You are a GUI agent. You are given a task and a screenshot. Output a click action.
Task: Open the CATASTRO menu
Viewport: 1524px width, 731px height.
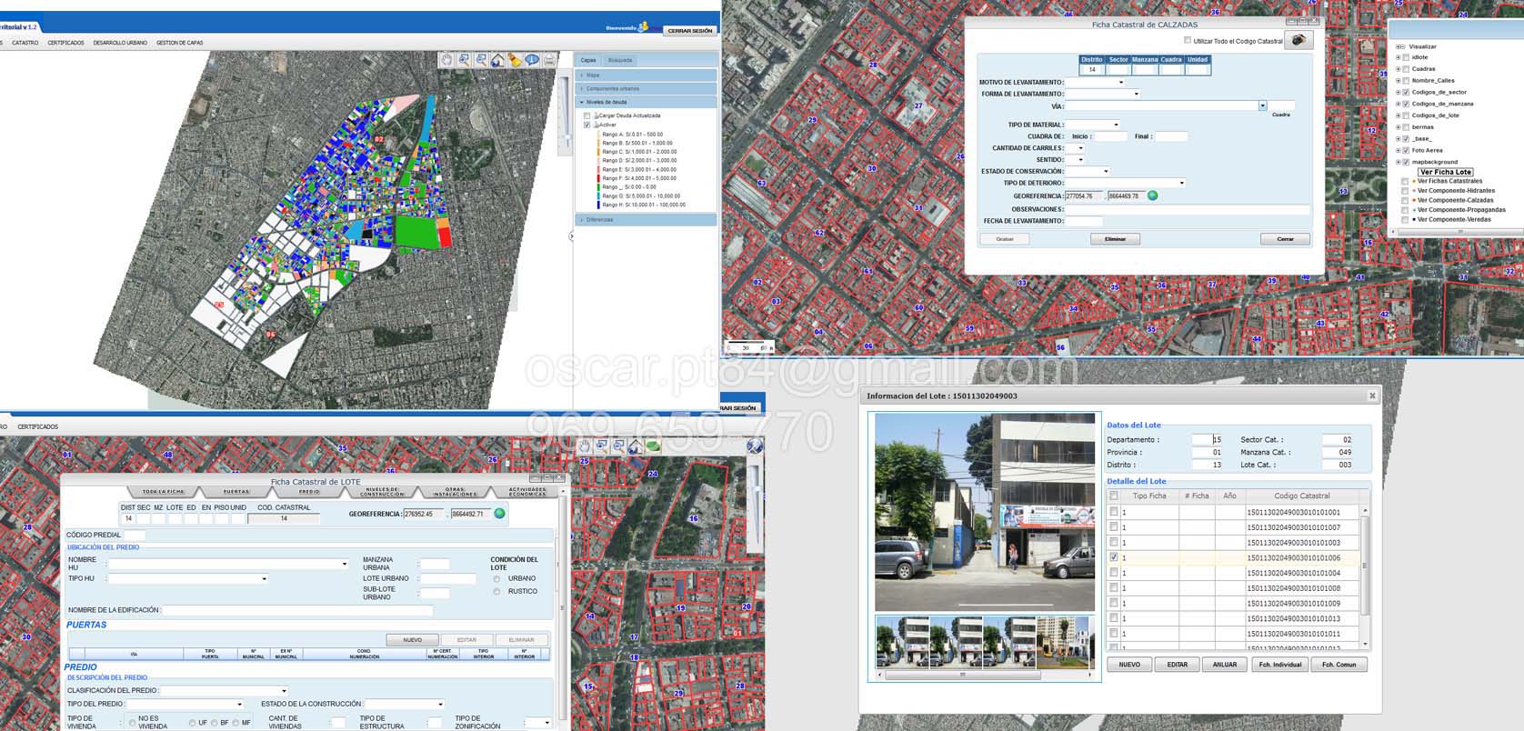(x=25, y=43)
